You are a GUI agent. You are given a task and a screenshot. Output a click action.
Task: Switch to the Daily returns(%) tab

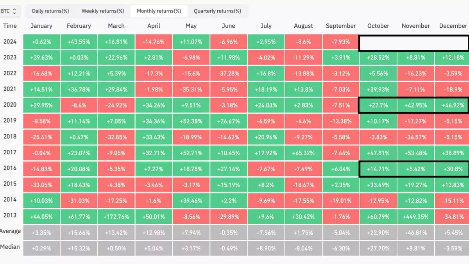point(50,11)
